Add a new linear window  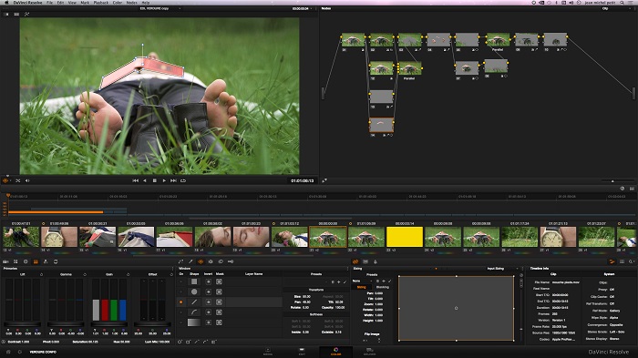189,342
